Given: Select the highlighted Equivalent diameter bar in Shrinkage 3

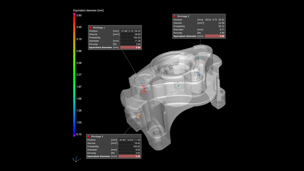Looking at the screenshot, I should [x=130, y=156].
